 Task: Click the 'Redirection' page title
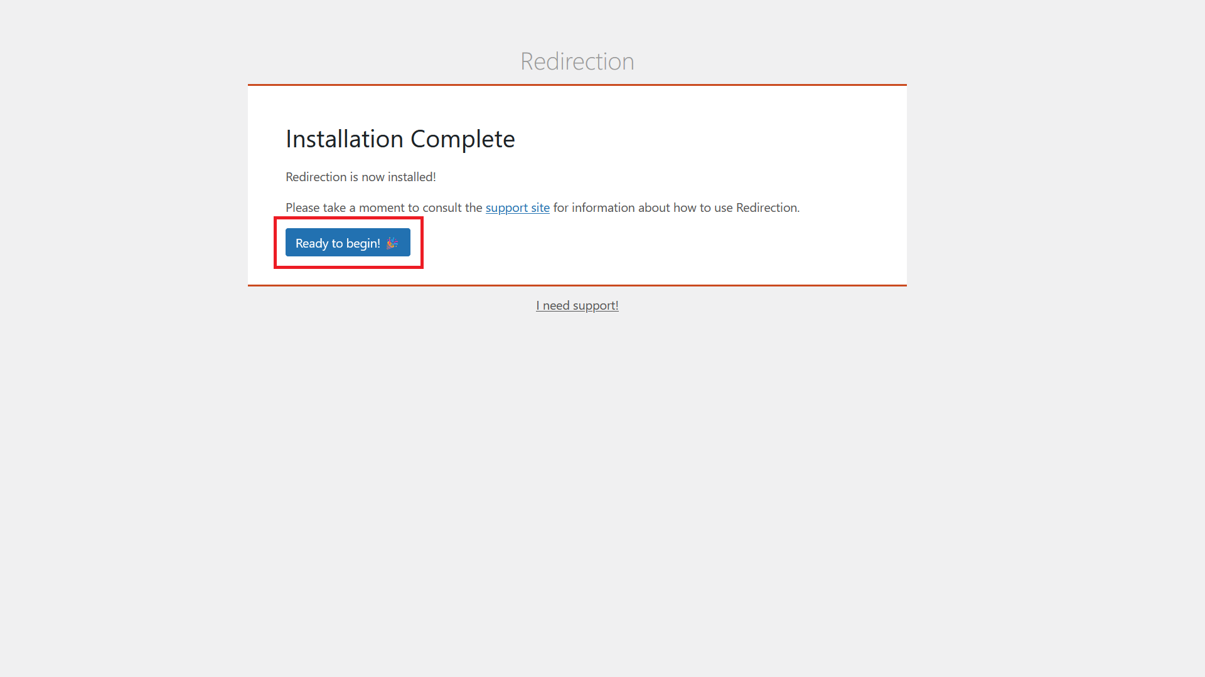click(x=577, y=61)
